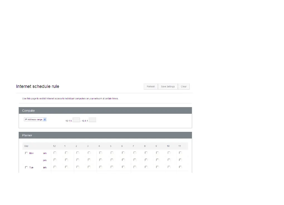Check Mon pm 8 o'clock box

coord(146,160)
